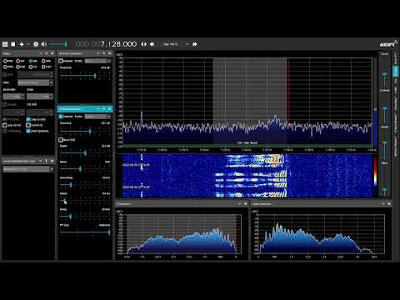Pin the Source panel

[46, 161]
